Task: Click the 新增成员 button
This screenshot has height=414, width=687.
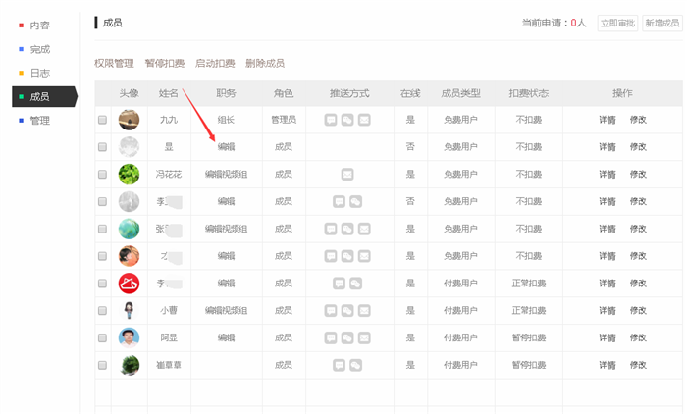Action: 662,23
